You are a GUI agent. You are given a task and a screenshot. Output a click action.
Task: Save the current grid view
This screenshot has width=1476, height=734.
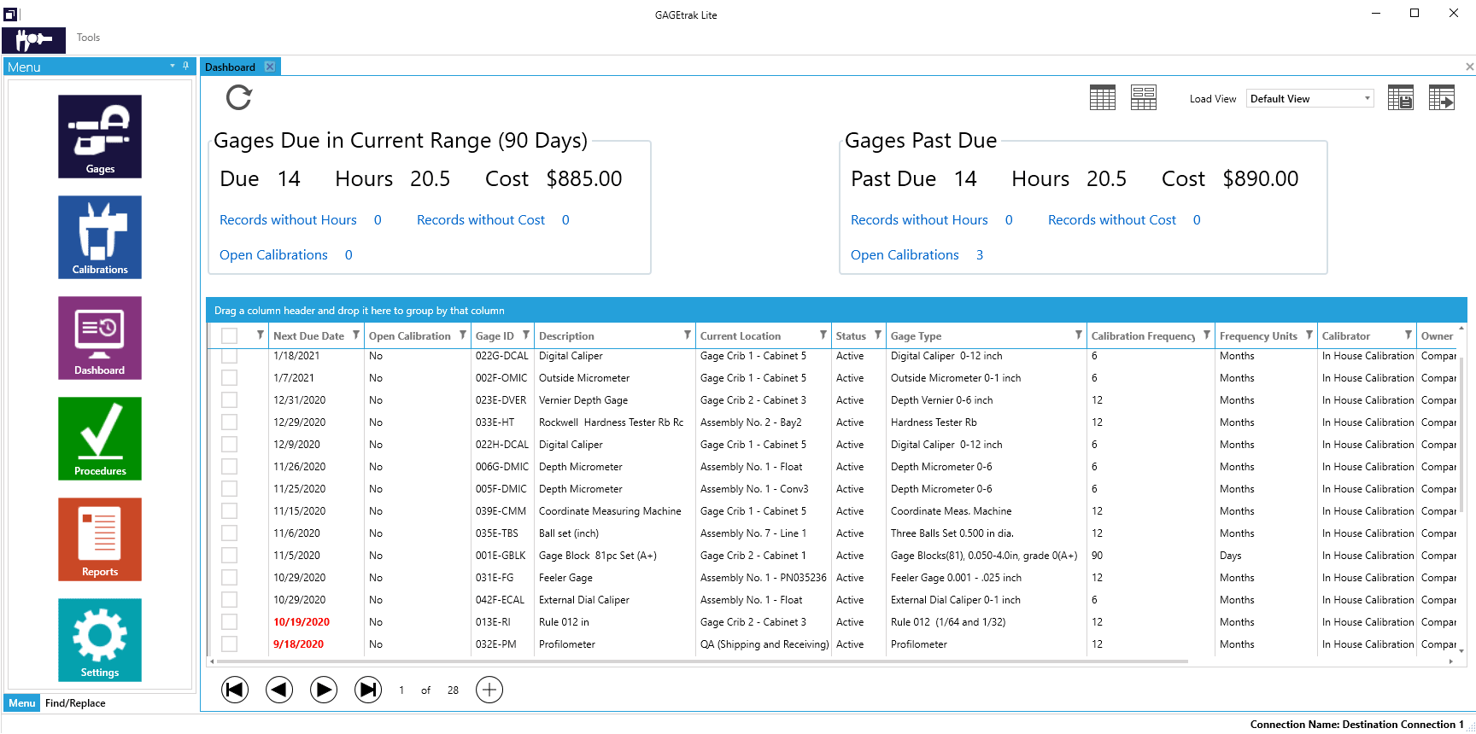point(1401,98)
